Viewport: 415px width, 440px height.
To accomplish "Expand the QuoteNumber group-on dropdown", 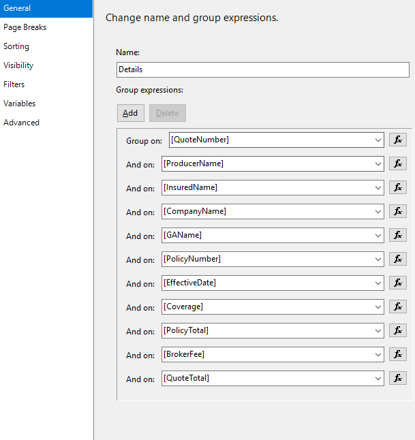I will [x=378, y=140].
